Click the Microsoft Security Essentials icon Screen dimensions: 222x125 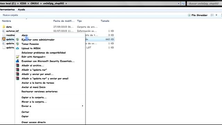17,61
